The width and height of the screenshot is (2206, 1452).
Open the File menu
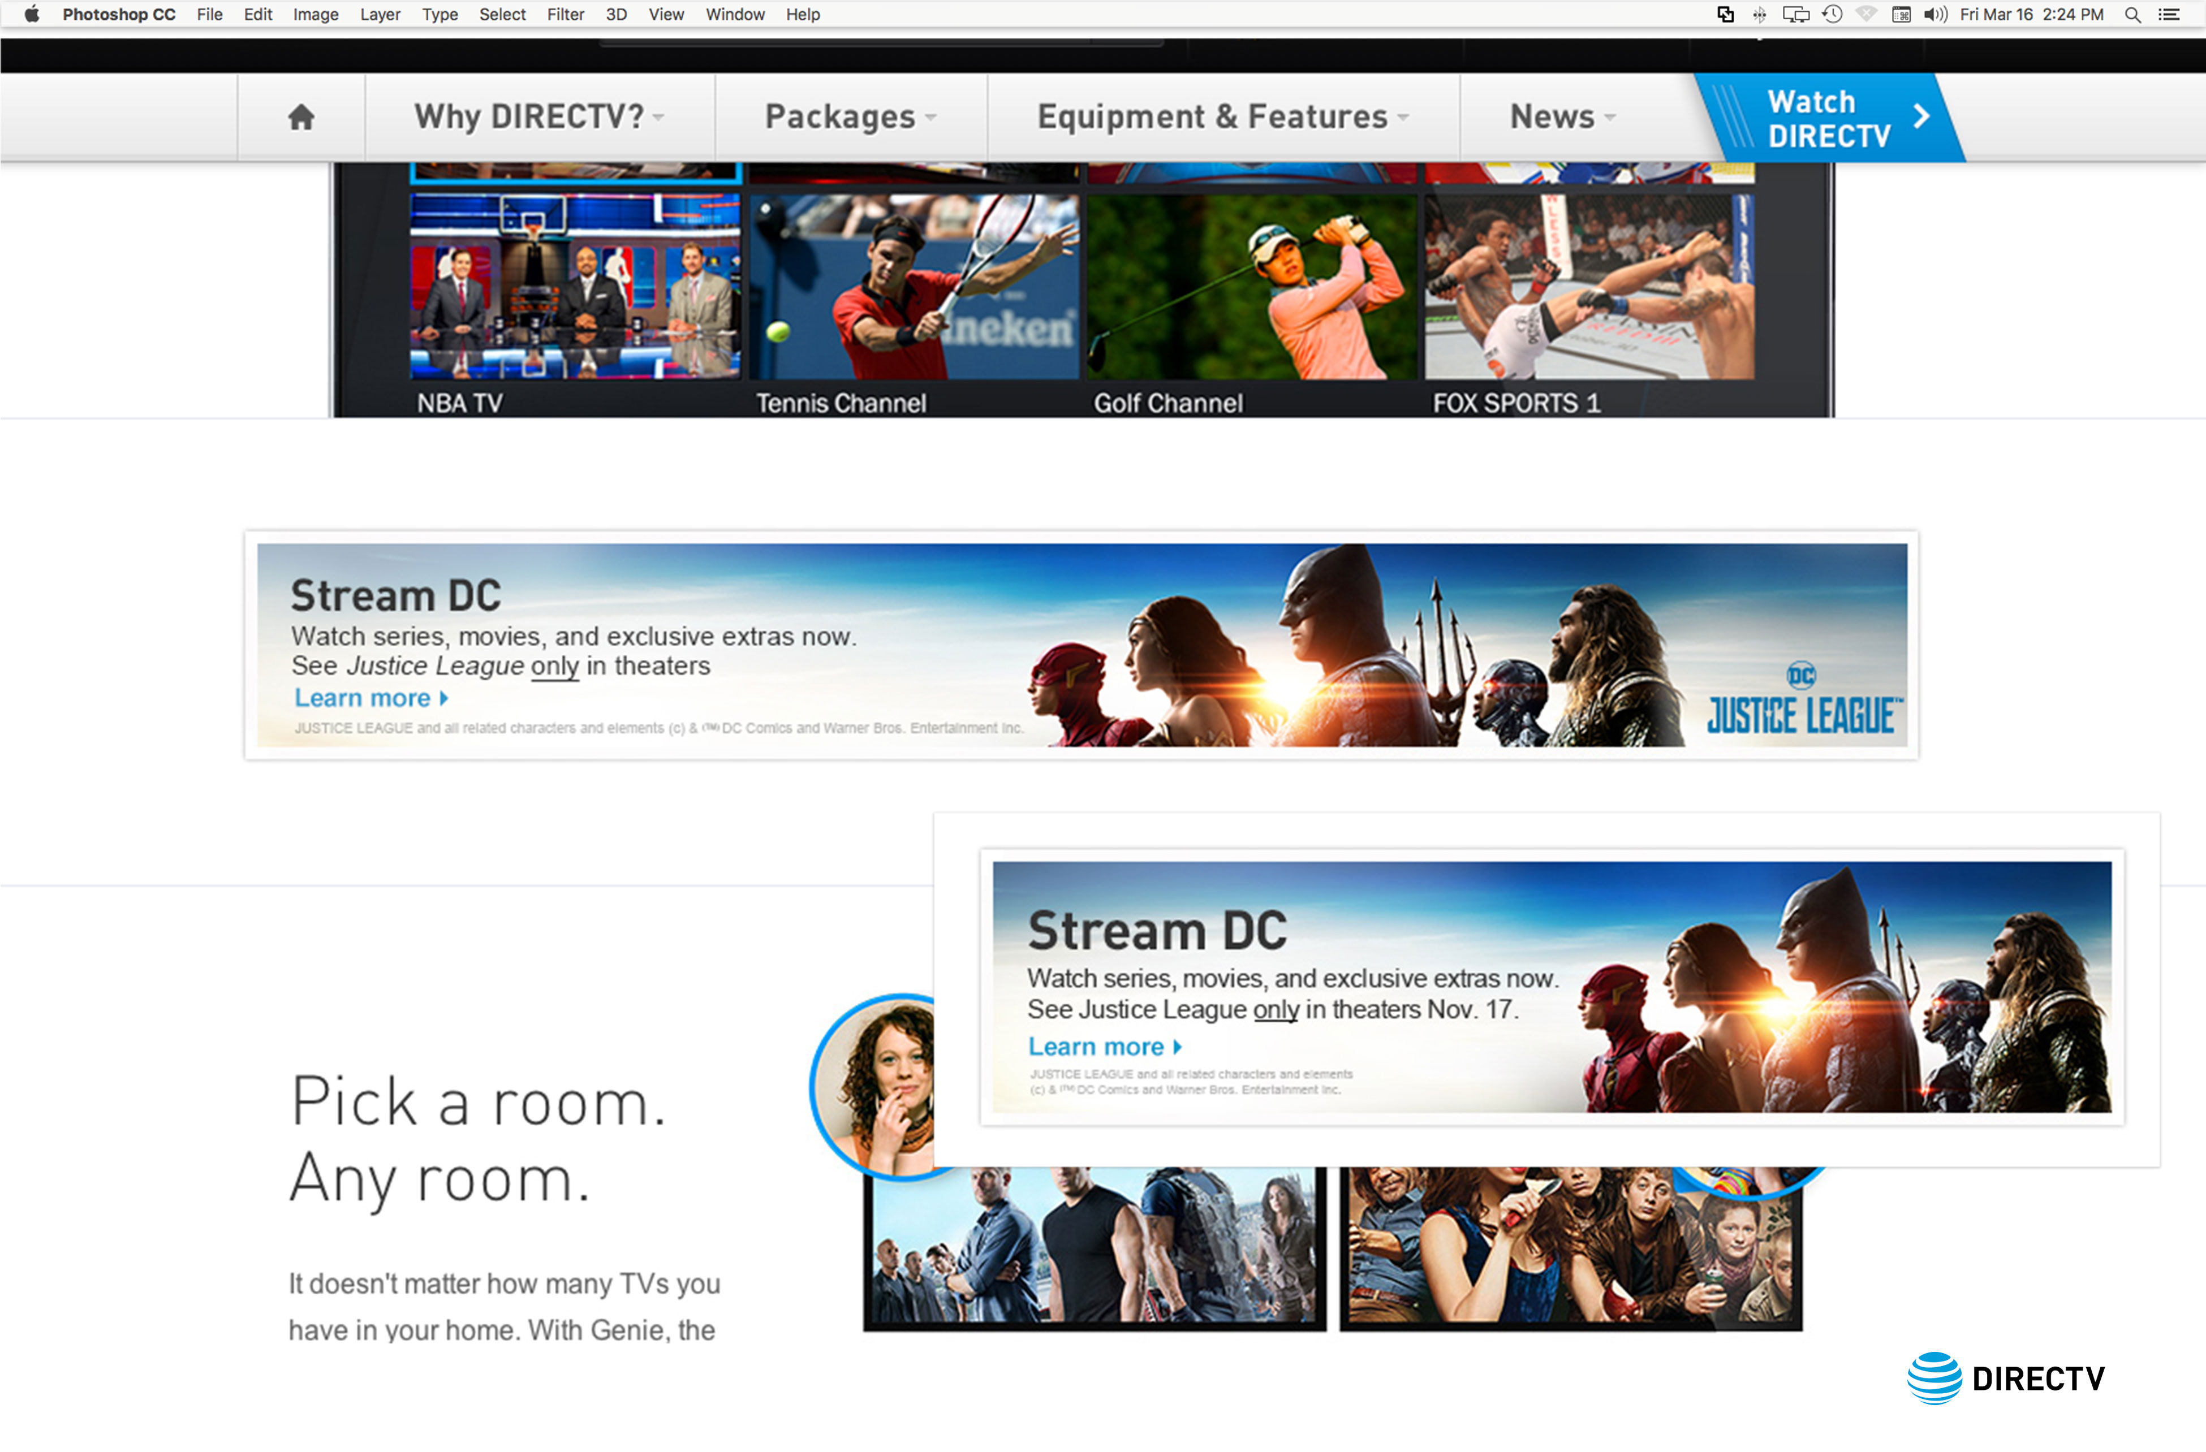tap(209, 14)
